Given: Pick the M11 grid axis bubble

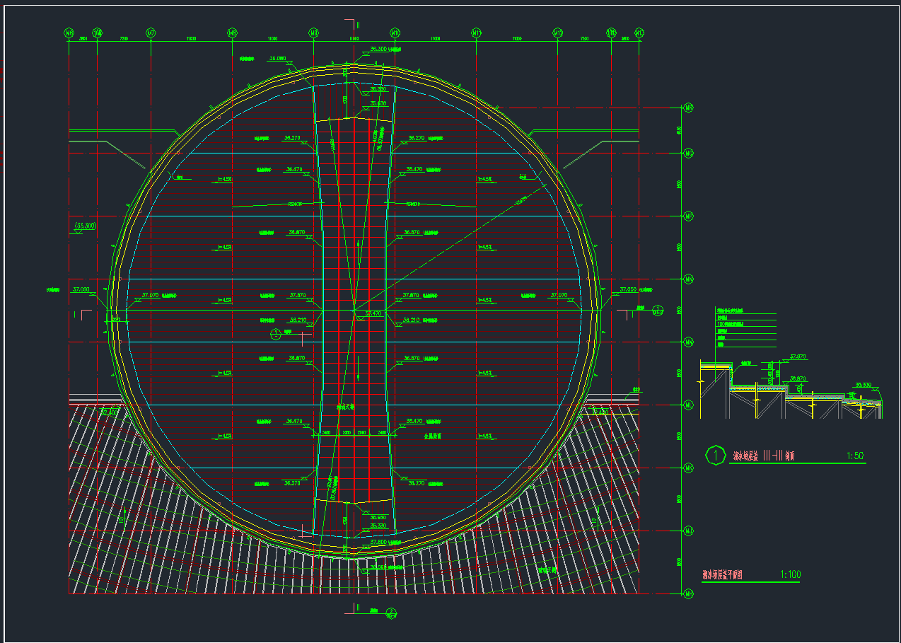Looking at the screenshot, I should (x=477, y=33).
